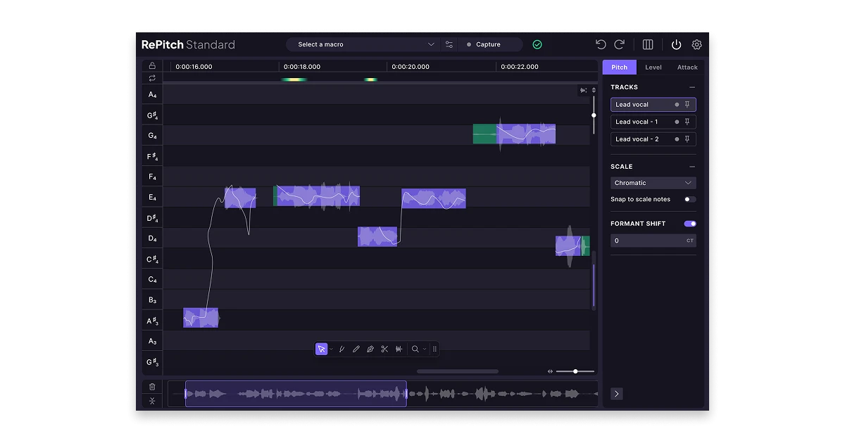Viewport: 845px width, 443px height.
Task: Select the Lead vocal - 2 track
Action: tap(637, 139)
